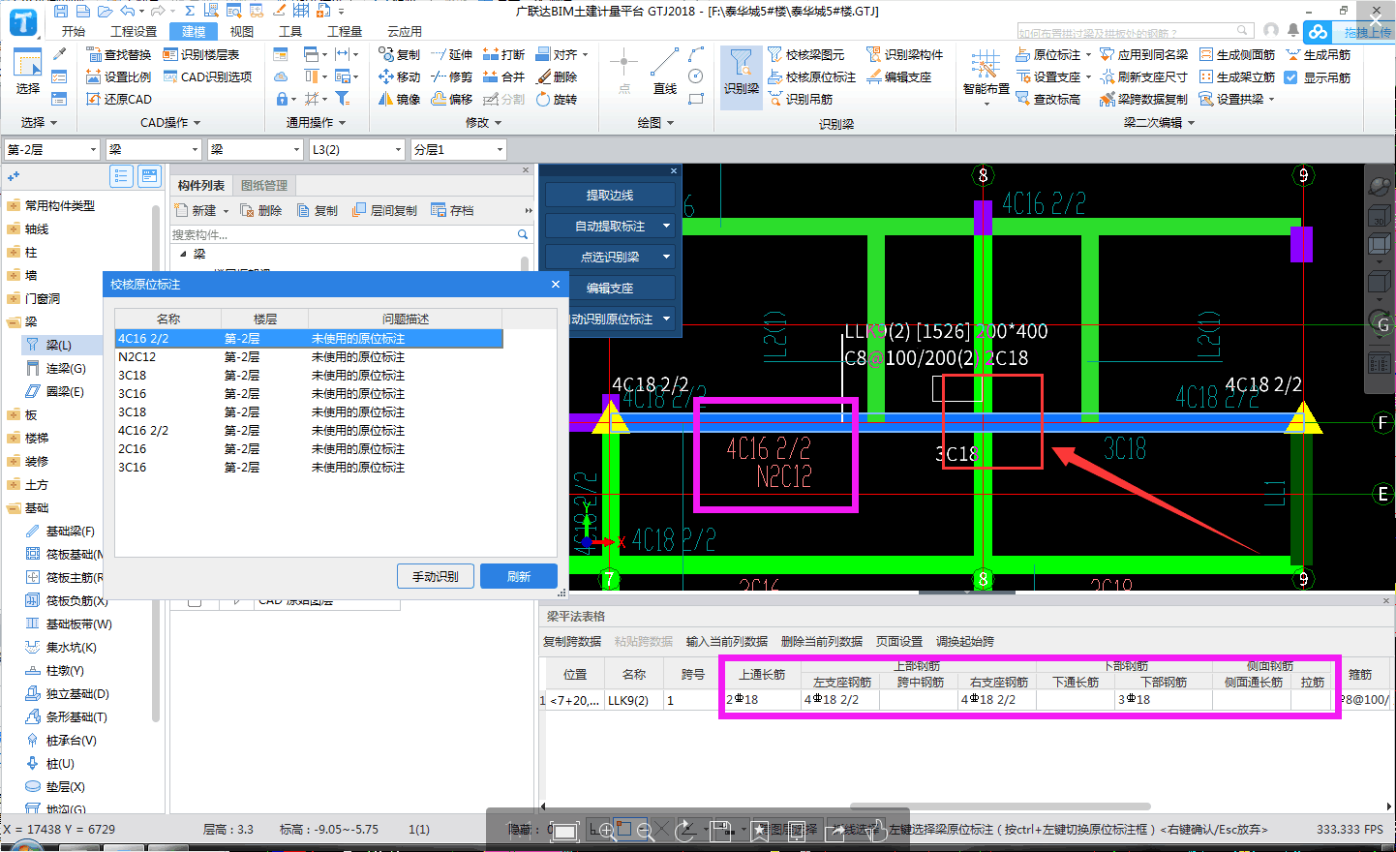This screenshot has width=1396, height=852.
Task: Click 页面设置 in beam table toolbar
Action: 899,641
